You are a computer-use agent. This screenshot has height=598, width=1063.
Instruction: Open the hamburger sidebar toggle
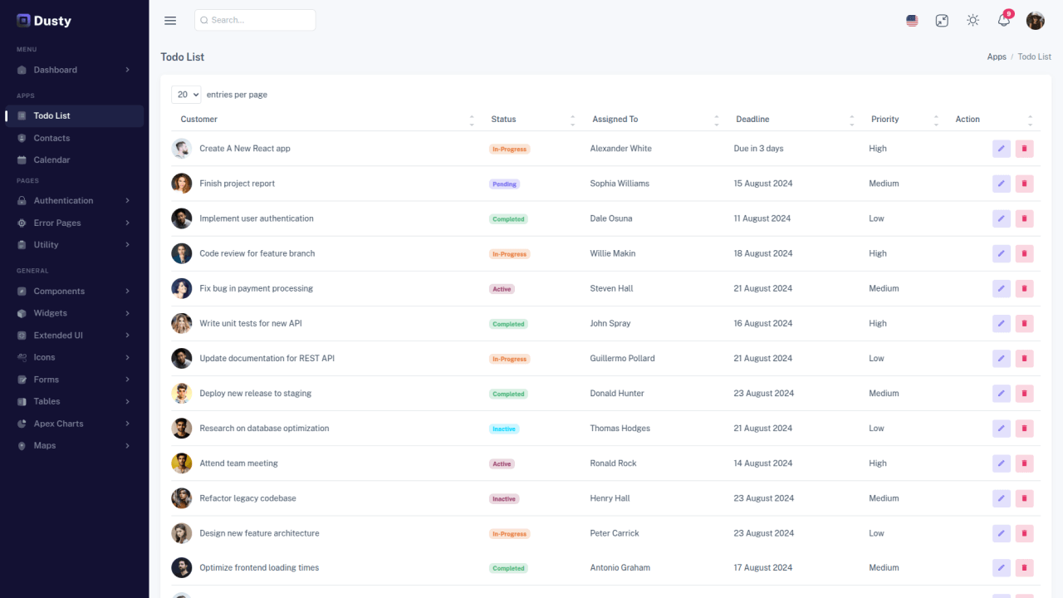170,20
